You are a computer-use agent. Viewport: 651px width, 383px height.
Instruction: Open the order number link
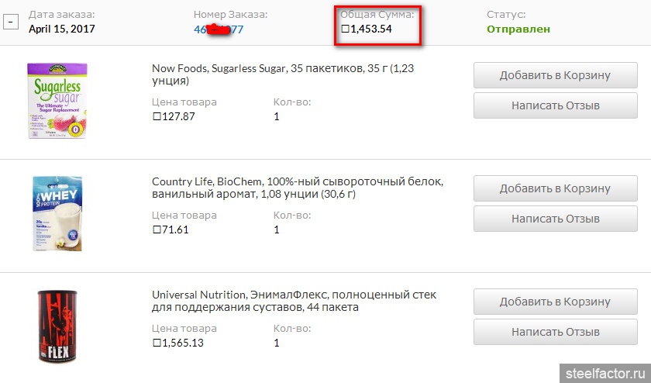click(x=219, y=29)
